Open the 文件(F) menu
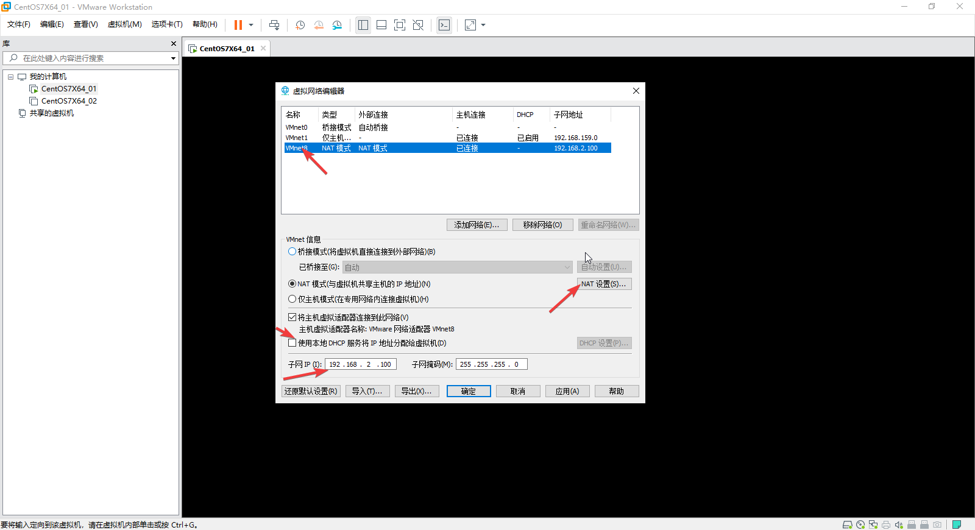975x530 pixels. [19, 24]
